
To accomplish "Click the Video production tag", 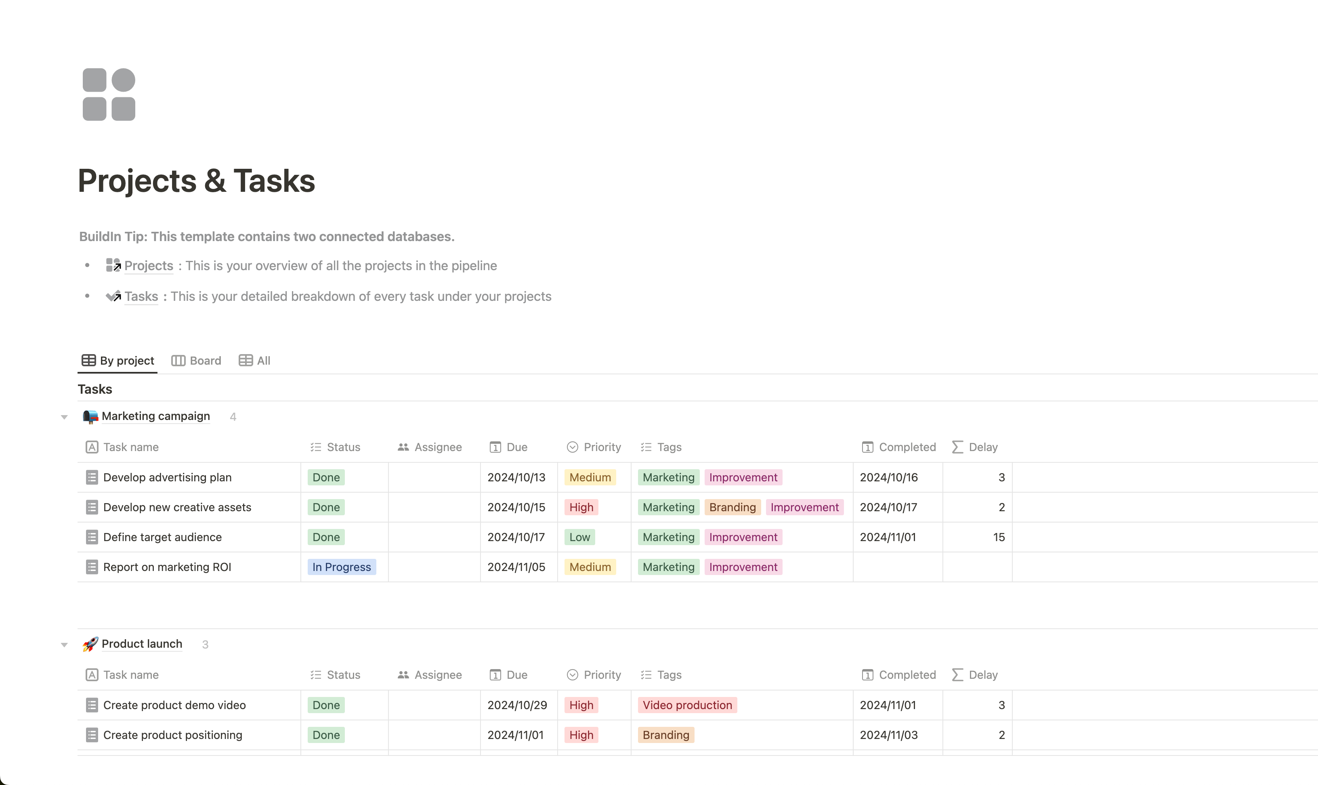I will (x=687, y=705).
